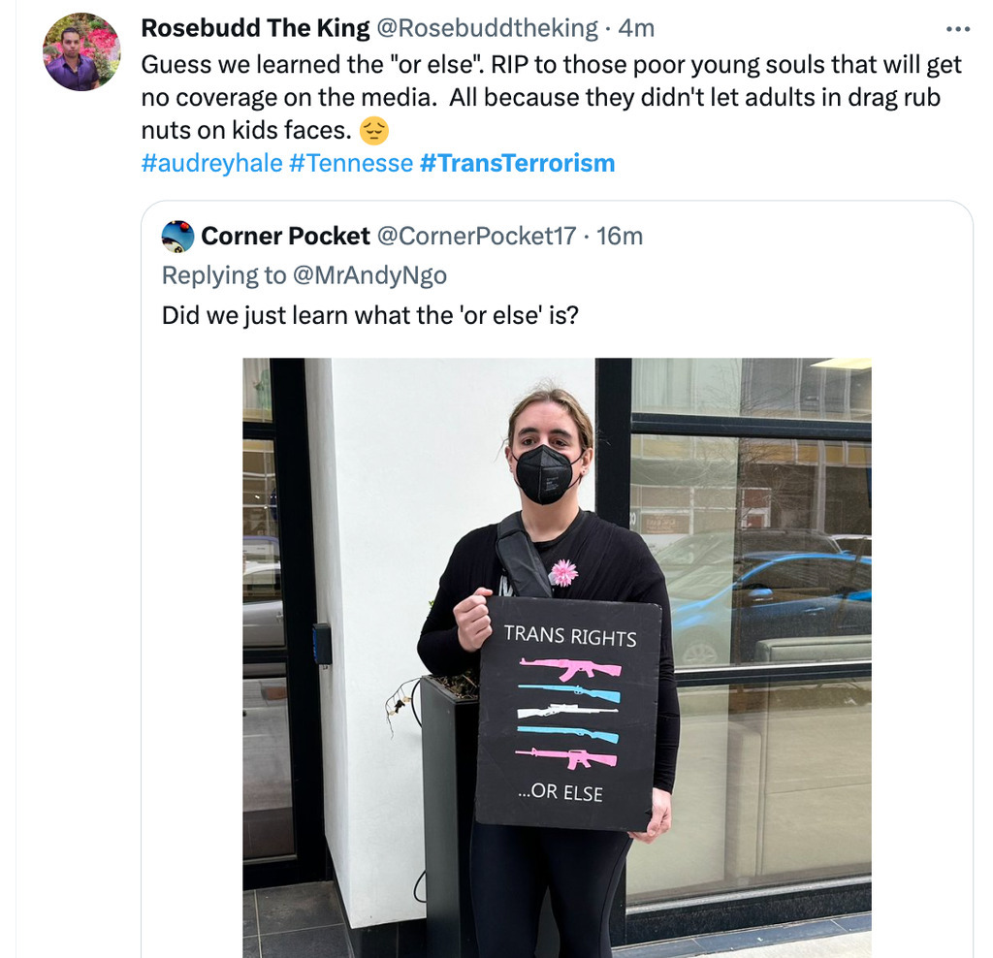Open the @CornerPocket17 handle
The height and width of the screenshot is (958, 993).
(476, 237)
